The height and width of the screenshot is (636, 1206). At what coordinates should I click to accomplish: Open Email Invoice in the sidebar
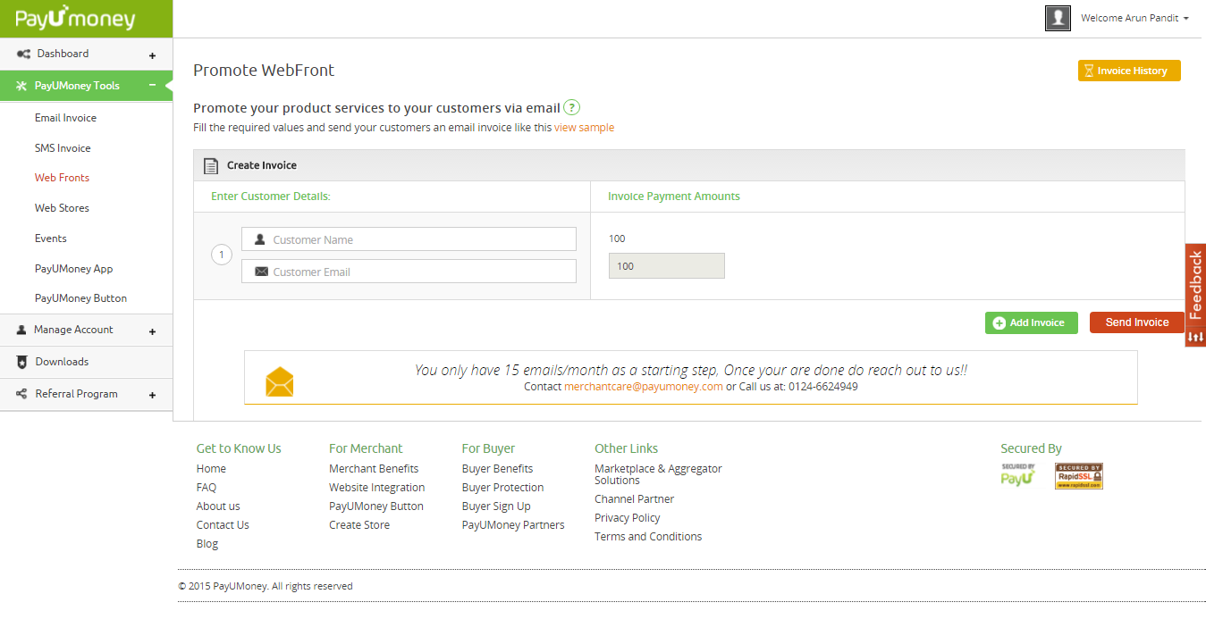coord(65,118)
